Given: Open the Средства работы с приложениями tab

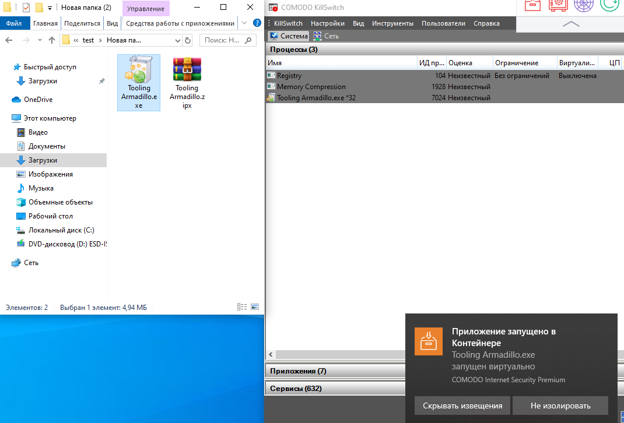Looking at the screenshot, I should click(180, 23).
